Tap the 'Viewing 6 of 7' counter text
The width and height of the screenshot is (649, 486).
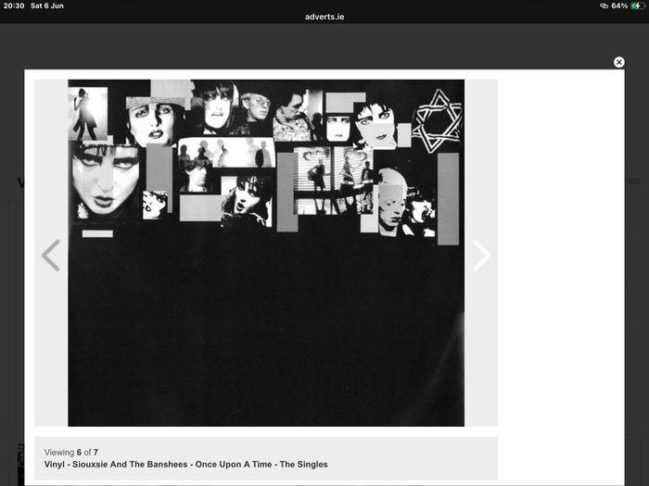click(71, 452)
